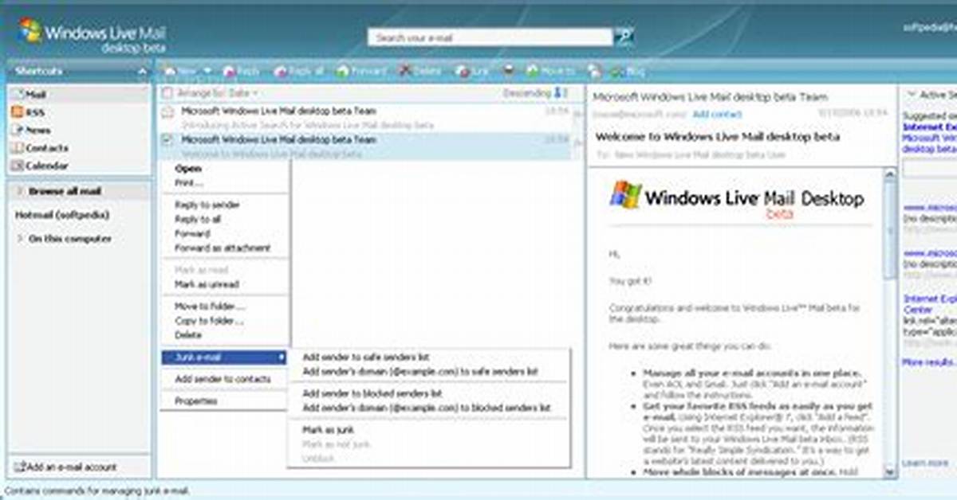Choose Delete in the context menu
Viewport: 957px width, 500px height.
[x=188, y=335]
